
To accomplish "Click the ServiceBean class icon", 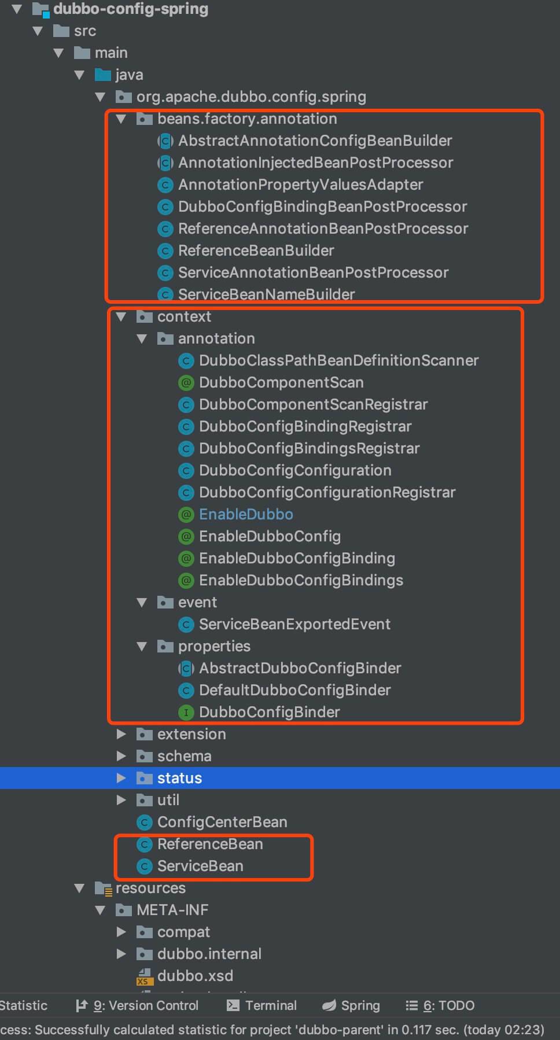I will 144,866.
